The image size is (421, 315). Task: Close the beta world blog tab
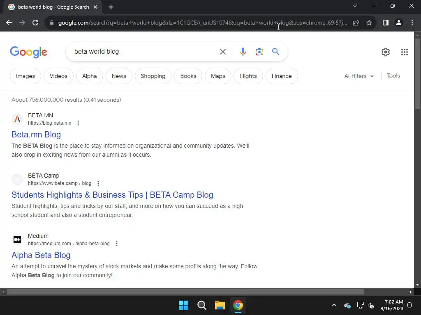click(x=95, y=7)
